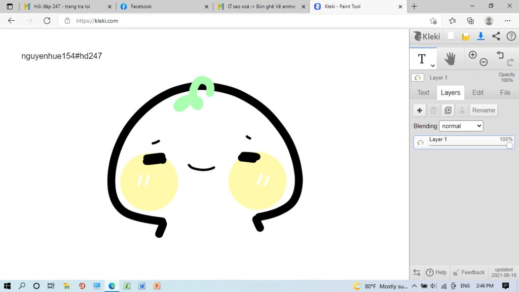The height and width of the screenshot is (292, 519).
Task: Add a new layer
Action: (419, 110)
